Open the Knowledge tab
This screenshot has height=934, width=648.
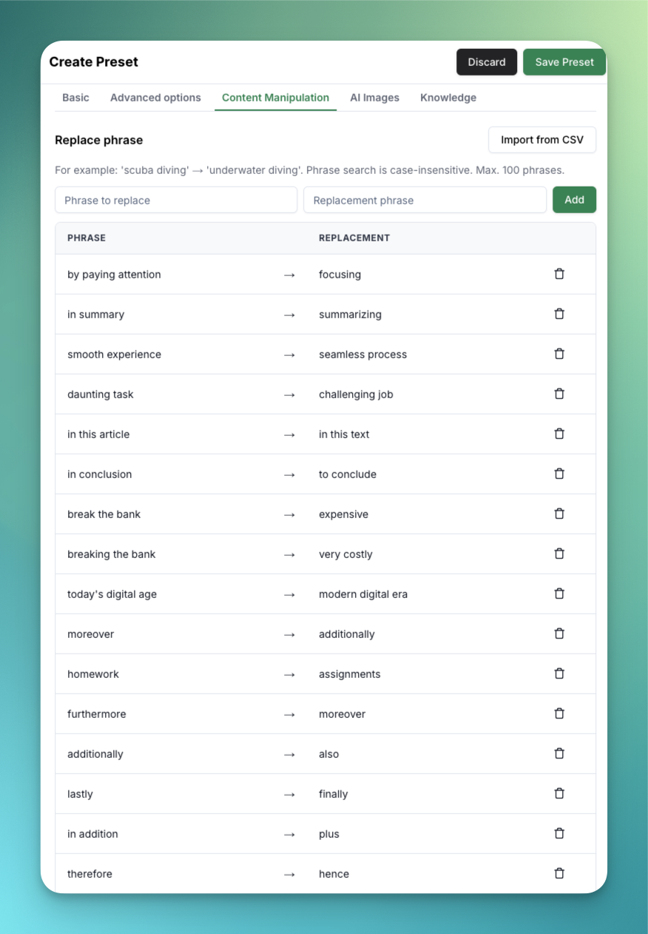(x=448, y=98)
